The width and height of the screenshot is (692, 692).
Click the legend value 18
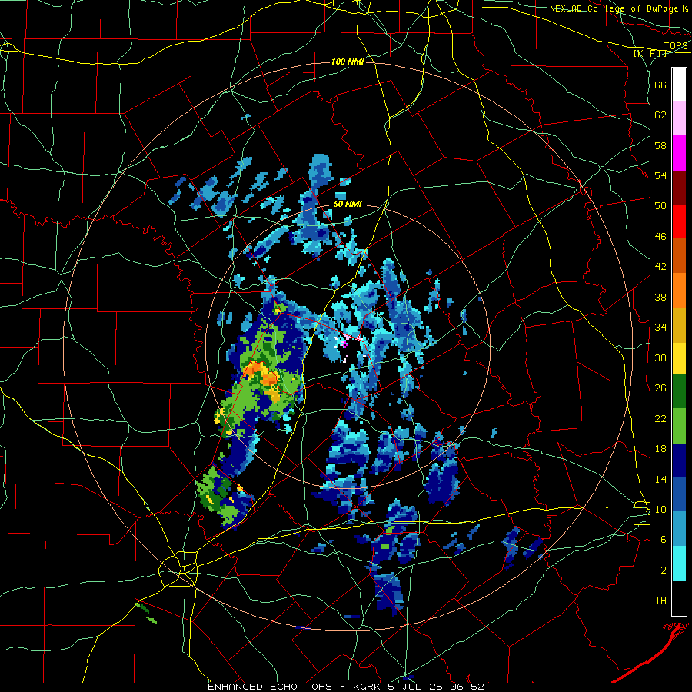660,449
